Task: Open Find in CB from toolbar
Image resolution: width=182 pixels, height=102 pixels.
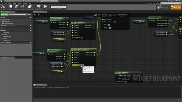Action: tap(16, 7)
